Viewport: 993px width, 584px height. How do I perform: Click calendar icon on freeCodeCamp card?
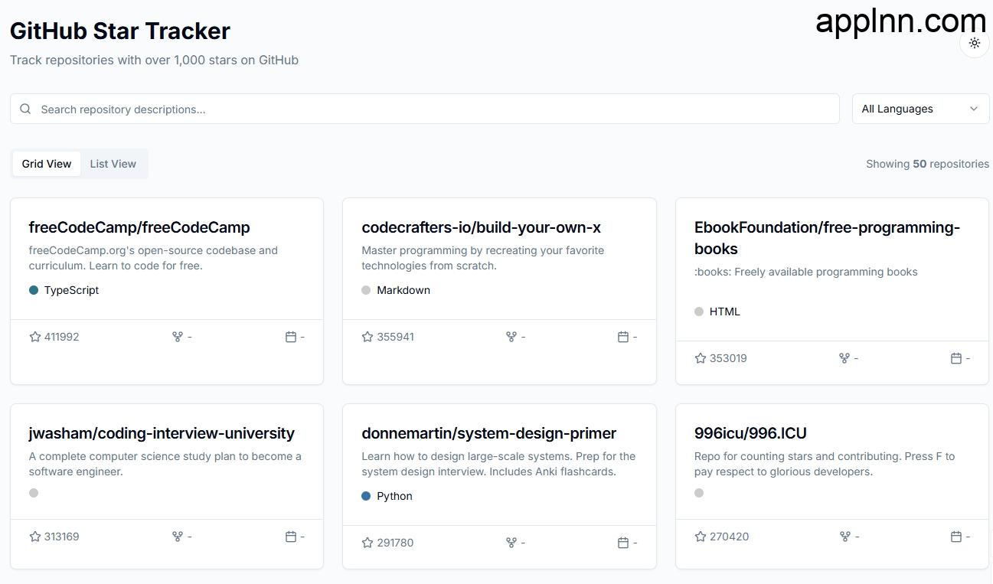click(291, 337)
